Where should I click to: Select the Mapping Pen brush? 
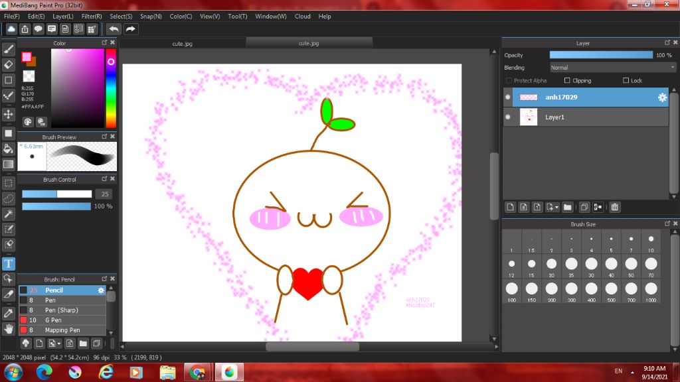(x=62, y=330)
